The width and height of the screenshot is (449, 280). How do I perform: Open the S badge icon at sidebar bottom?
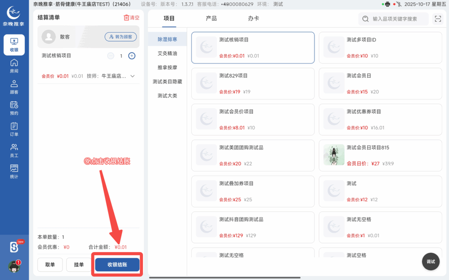tap(13, 247)
